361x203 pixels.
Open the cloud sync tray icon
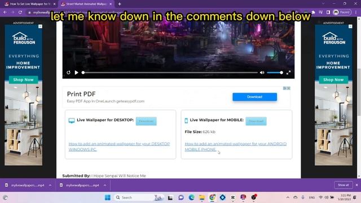point(295,197)
